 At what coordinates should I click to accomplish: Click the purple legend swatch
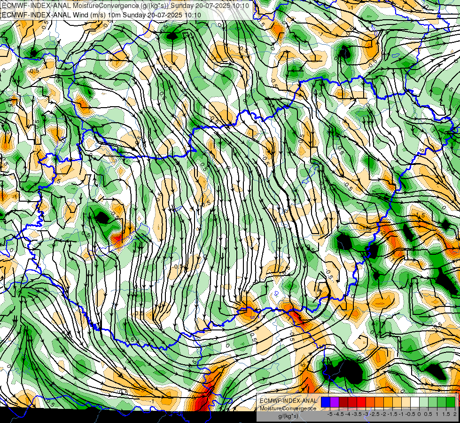335,402
